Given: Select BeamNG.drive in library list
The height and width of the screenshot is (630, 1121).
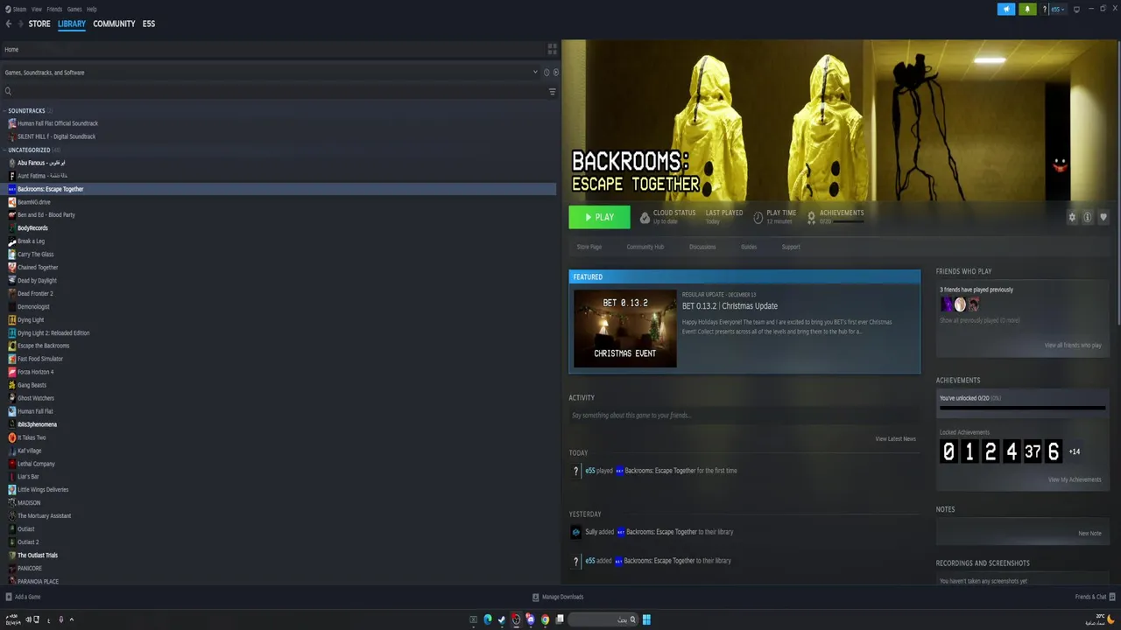Looking at the screenshot, I should pyautogui.click(x=33, y=202).
